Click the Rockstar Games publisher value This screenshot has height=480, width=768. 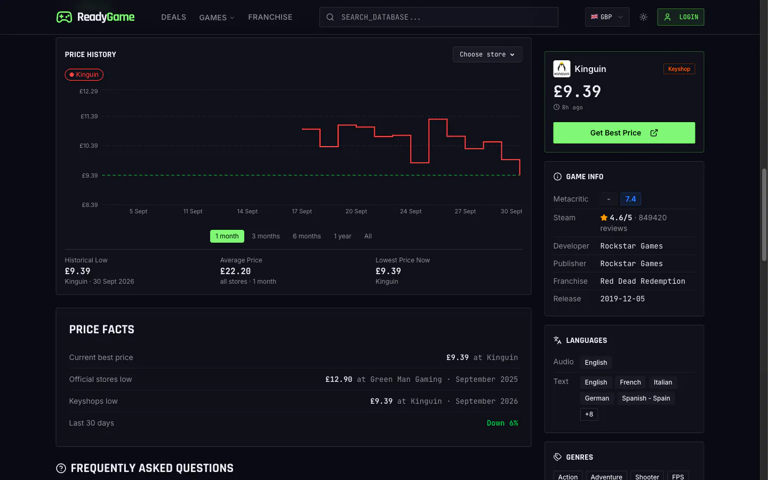pos(631,263)
